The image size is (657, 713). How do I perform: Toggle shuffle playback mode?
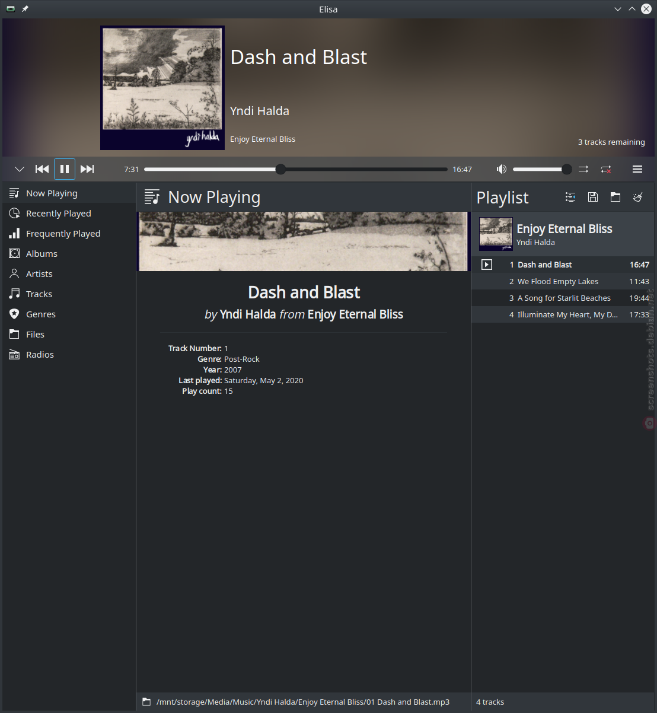[583, 169]
